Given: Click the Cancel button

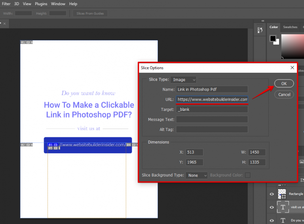Looking at the screenshot, I should (284, 95).
